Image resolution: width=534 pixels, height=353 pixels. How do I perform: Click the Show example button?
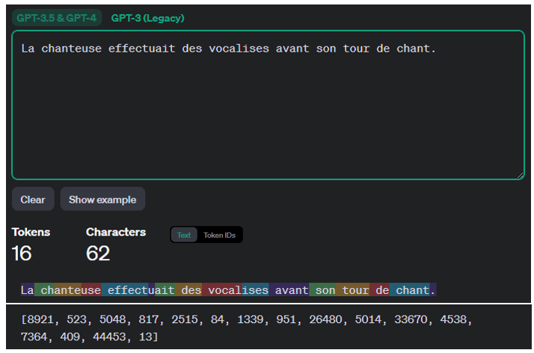(x=102, y=200)
